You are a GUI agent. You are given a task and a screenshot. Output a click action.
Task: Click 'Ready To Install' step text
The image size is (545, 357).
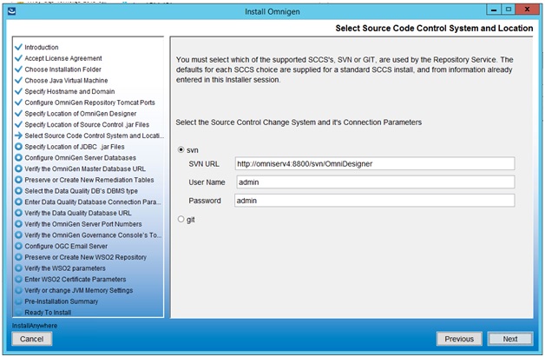tap(48, 312)
